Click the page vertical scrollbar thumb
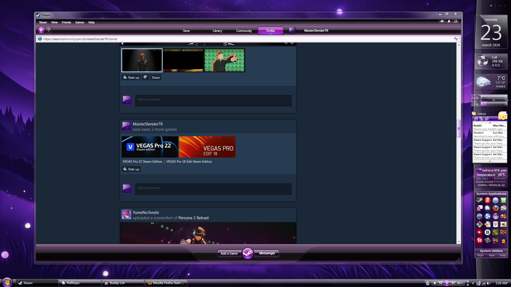The image size is (511, 287). coord(459,129)
